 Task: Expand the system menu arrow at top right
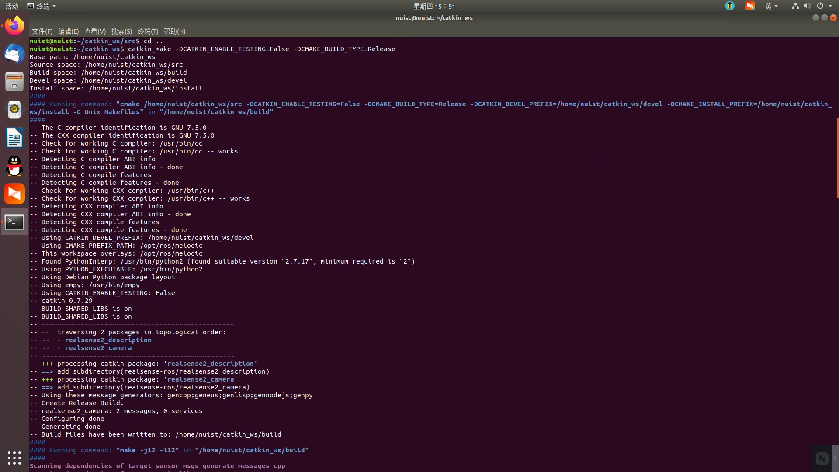tap(830, 6)
